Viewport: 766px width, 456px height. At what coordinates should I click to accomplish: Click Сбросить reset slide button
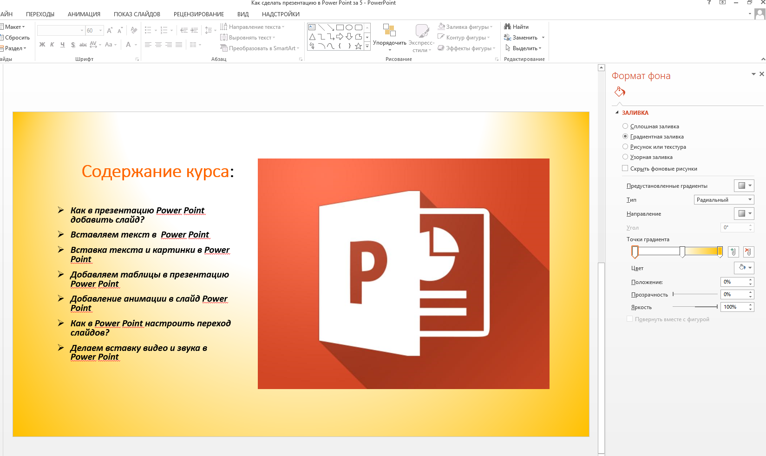(14, 38)
